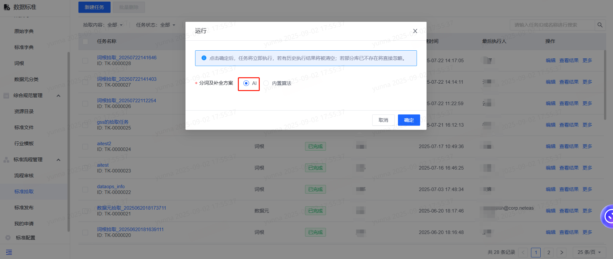Screen dimensions: 613x259
Task: Go to next page arrow
Action: [x=562, y=252]
